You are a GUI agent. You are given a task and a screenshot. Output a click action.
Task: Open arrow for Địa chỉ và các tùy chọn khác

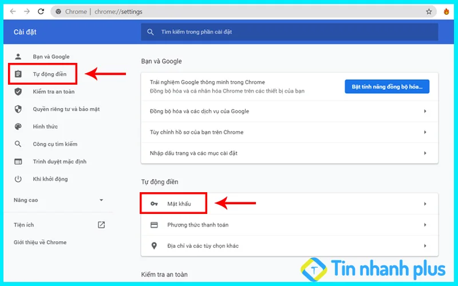425,246
